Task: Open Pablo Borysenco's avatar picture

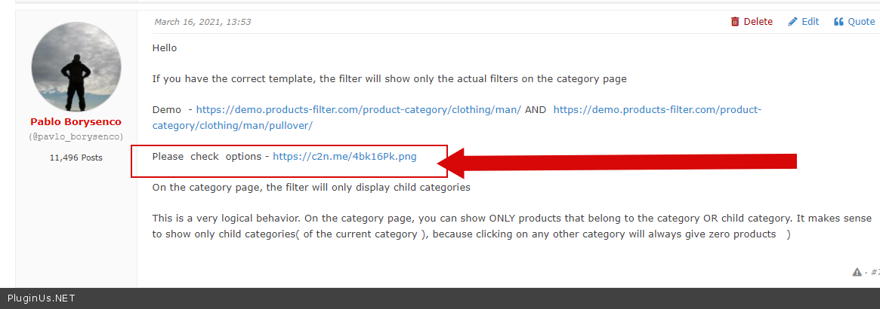Action: (x=76, y=67)
